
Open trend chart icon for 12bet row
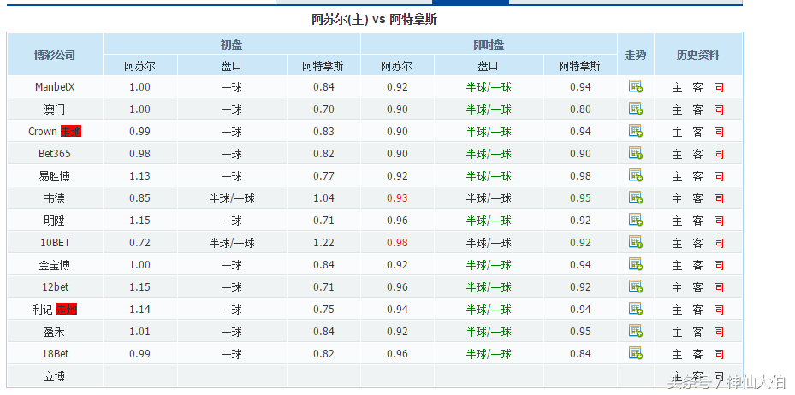coord(635,286)
